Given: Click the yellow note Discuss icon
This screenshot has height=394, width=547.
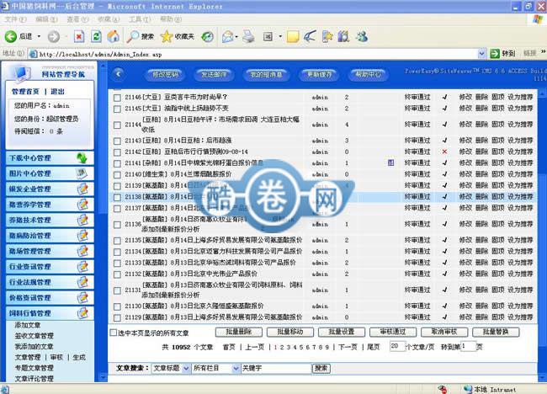Looking at the screenshot, I should click(293, 36).
